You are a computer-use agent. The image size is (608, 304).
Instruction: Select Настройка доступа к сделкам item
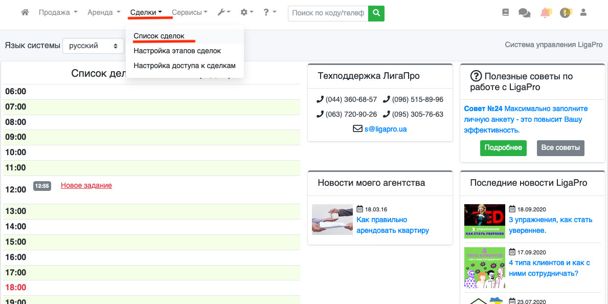[184, 66]
